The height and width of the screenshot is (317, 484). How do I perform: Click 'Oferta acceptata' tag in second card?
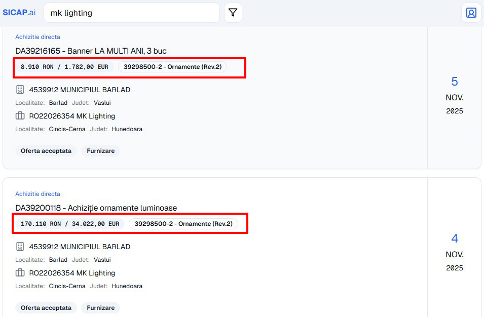pyautogui.click(x=46, y=308)
